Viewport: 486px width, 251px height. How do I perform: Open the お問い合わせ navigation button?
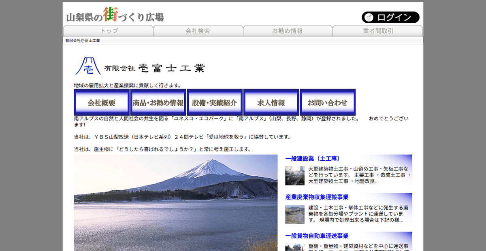pos(328,102)
